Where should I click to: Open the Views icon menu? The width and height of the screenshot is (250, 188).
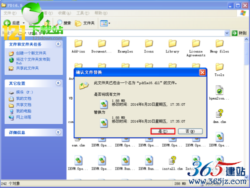pos(105,23)
